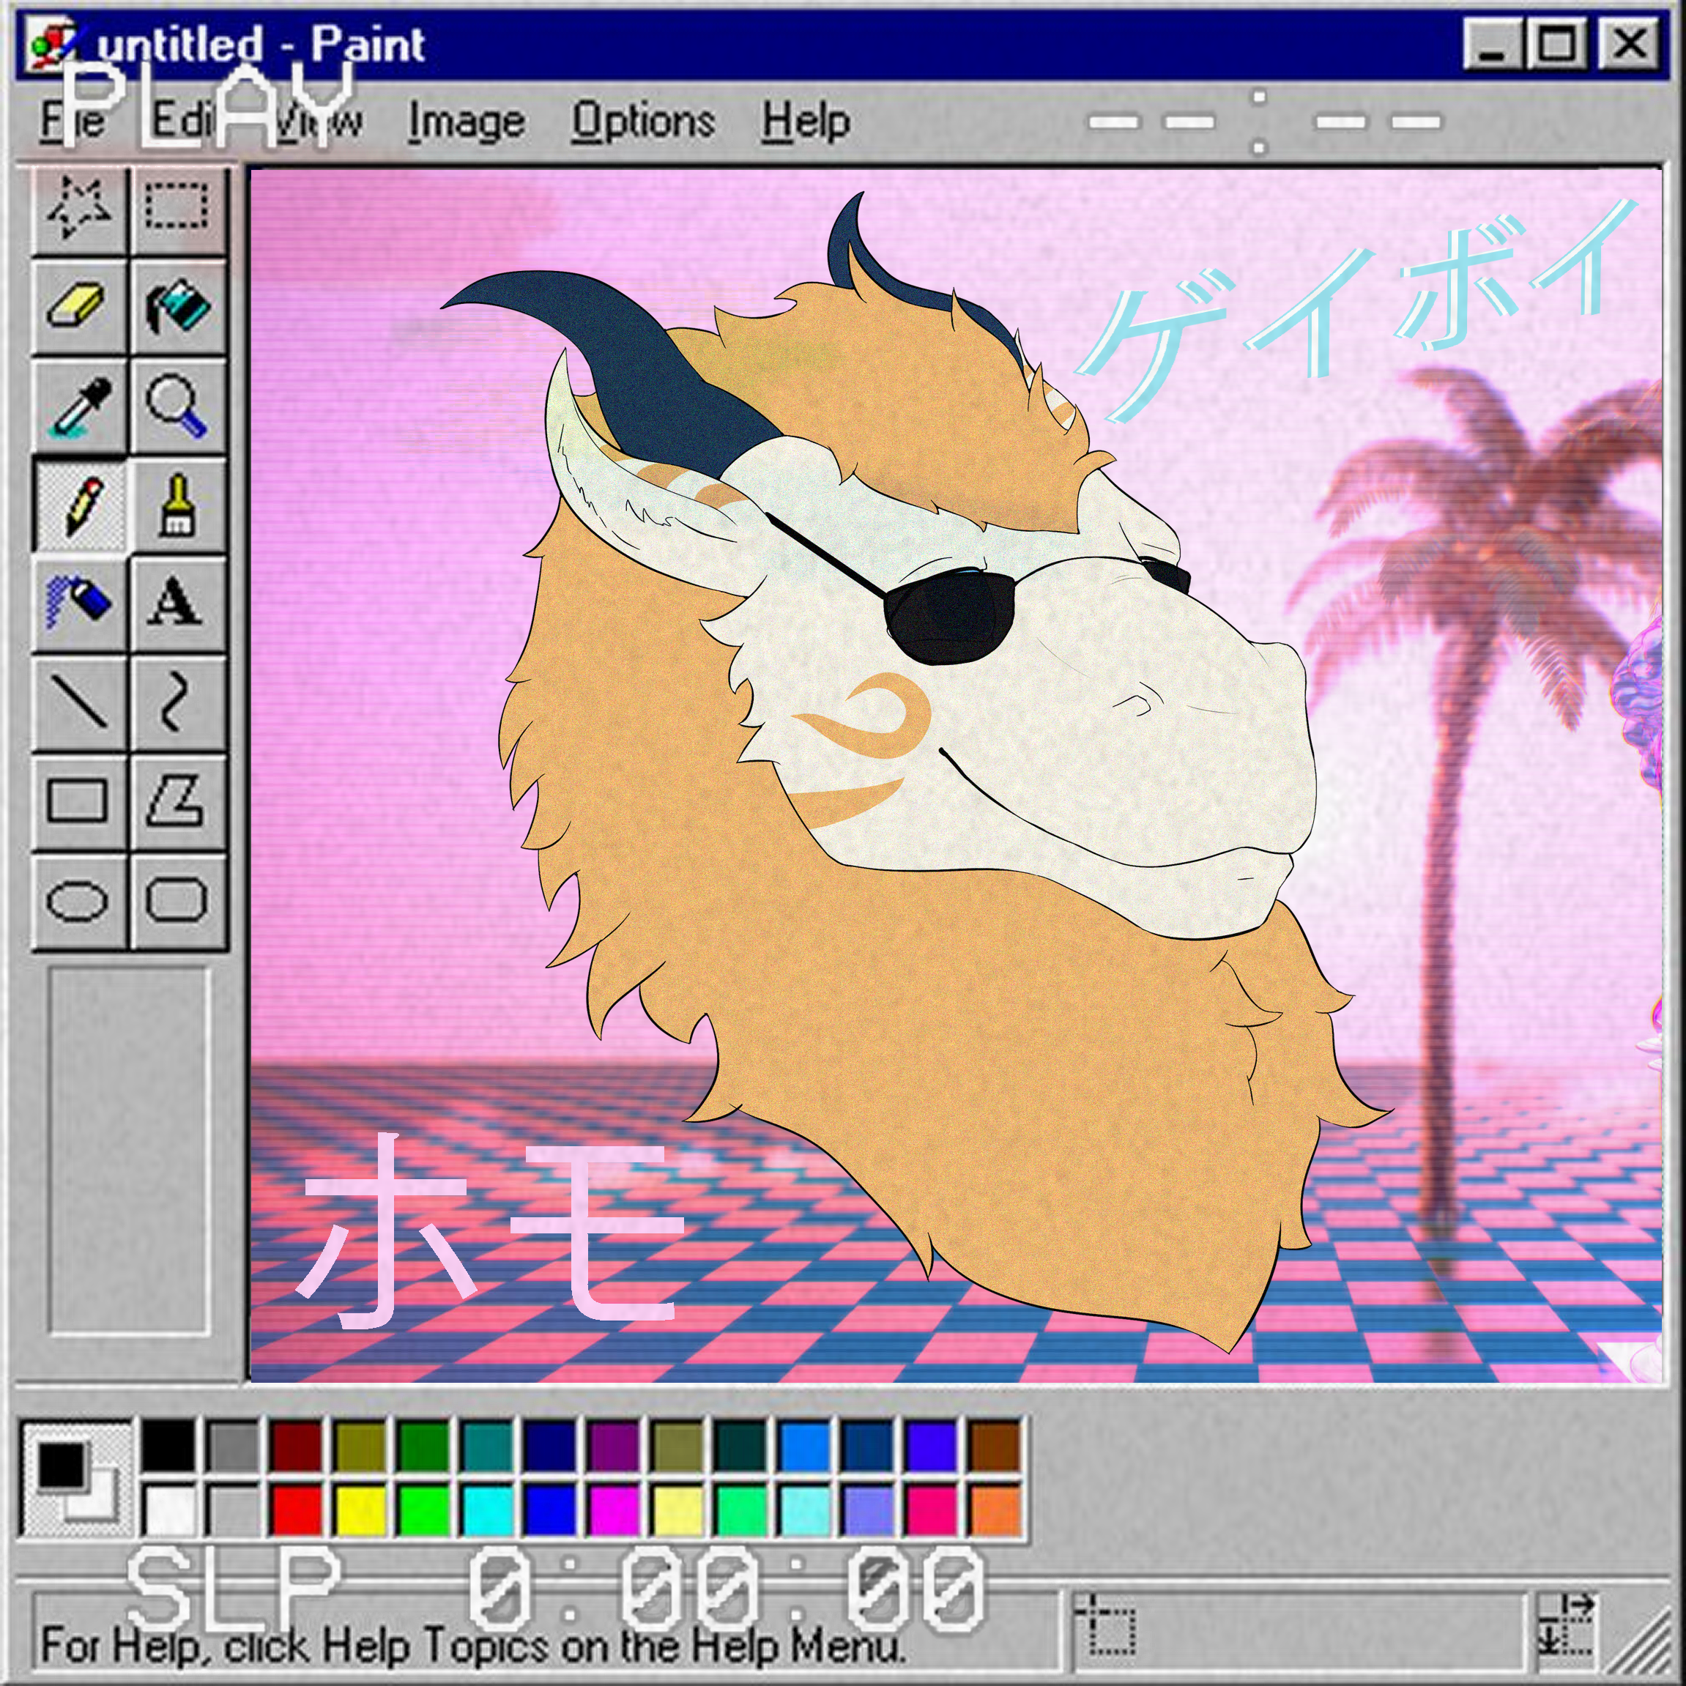Select the Free-Form Select tool
The image size is (1686, 1686).
79,209
